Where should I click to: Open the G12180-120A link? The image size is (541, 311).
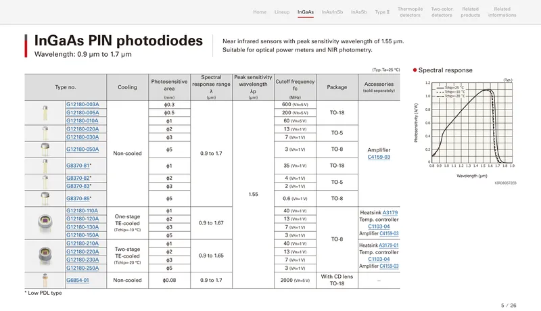pyautogui.click(x=83, y=218)
